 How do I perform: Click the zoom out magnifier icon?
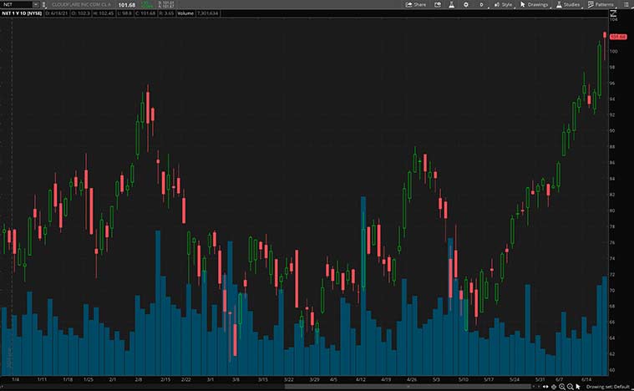(570, 387)
